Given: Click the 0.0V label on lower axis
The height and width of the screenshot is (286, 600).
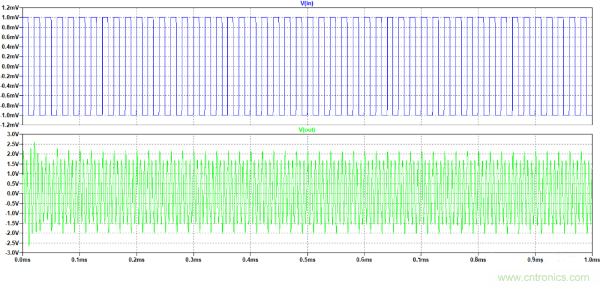Looking at the screenshot, I should pyautogui.click(x=12, y=193).
